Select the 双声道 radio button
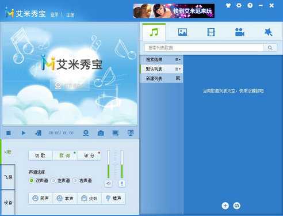This screenshot has height=216, width=283. tap(31, 180)
